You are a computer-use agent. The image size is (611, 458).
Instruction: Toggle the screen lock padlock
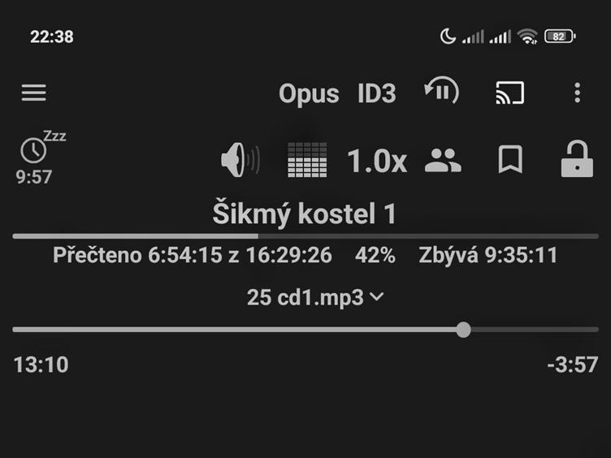577,159
